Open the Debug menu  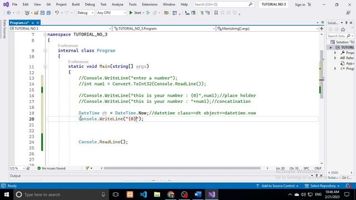click(x=90, y=4)
